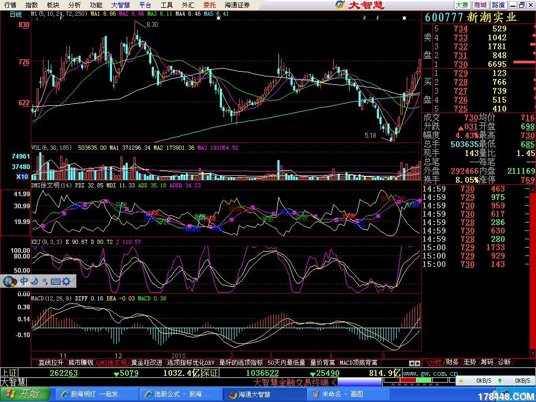Click the stock title 600777 新潮实业
The width and height of the screenshot is (536, 402).
(x=471, y=17)
